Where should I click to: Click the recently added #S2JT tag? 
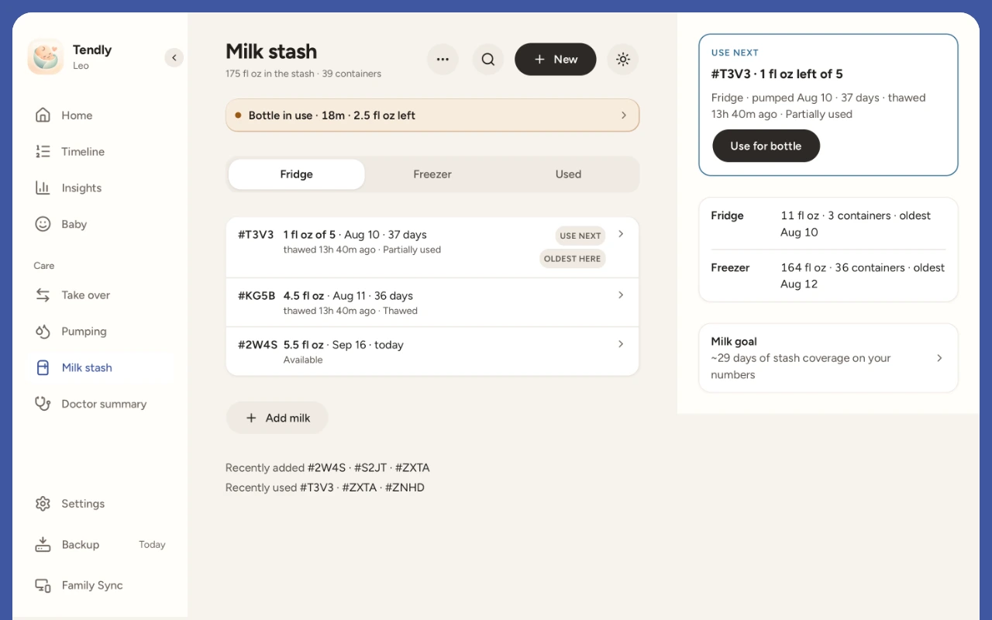point(370,468)
